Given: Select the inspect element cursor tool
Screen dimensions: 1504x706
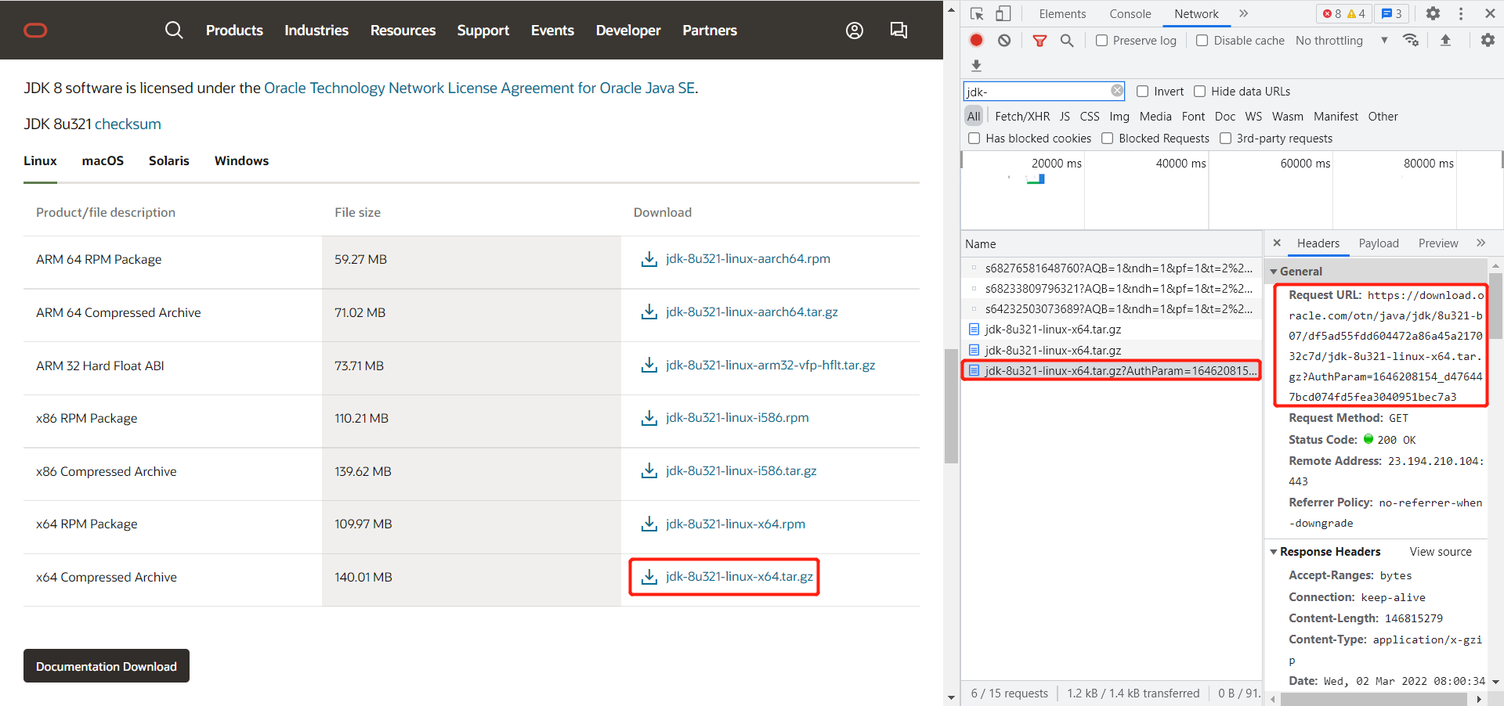Looking at the screenshot, I should click(977, 13).
